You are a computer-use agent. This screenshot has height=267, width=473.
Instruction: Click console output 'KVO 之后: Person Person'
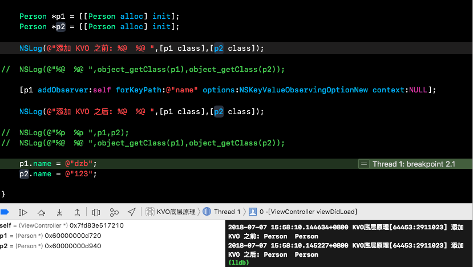273,254
